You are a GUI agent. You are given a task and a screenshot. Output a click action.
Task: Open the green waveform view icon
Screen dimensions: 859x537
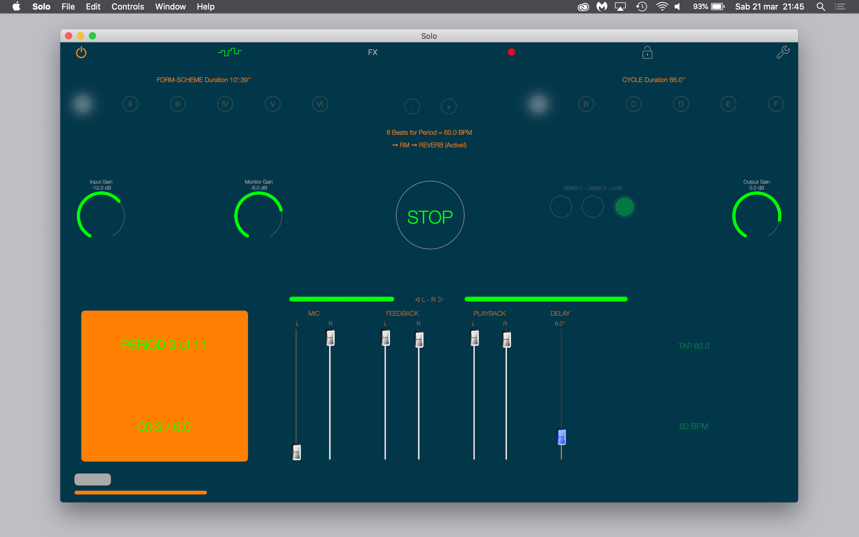pos(230,52)
